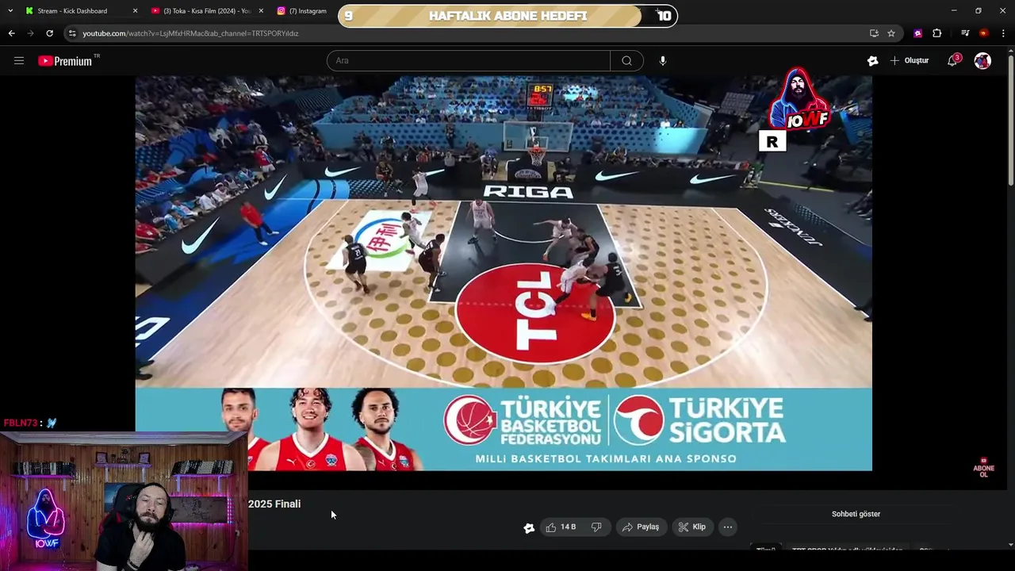This screenshot has height=571, width=1015.
Task: Open the YouTube hamburger guide menu
Action: 19,61
